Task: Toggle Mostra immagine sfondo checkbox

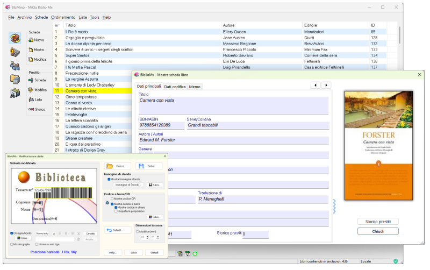Action: click(x=109, y=179)
